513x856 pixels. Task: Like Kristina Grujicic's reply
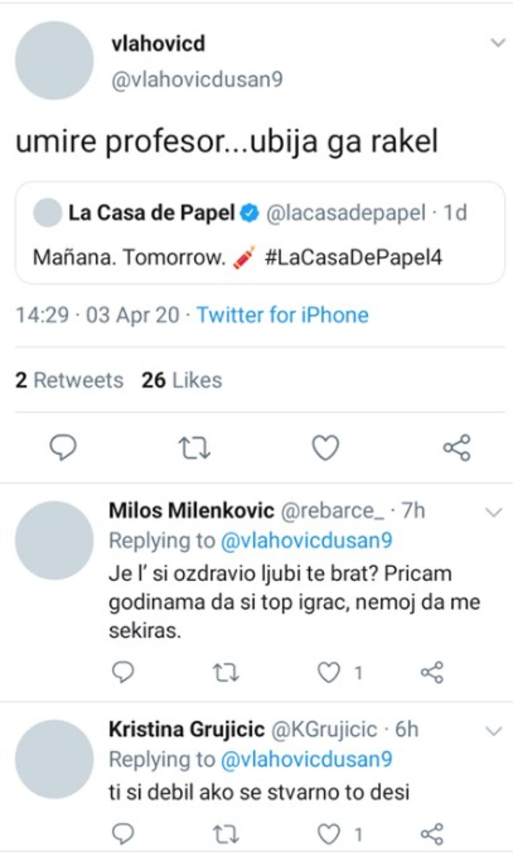coord(329,834)
